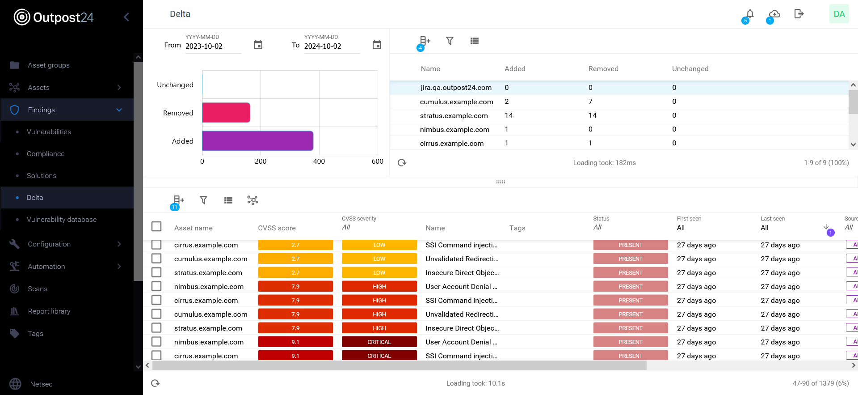The width and height of the screenshot is (858, 395).
Task: Refresh the lower findings table
Action: point(155,383)
